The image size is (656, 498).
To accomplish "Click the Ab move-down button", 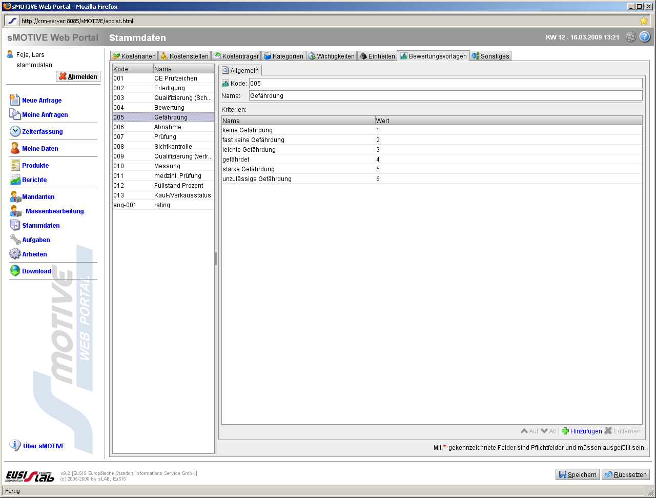I will (x=548, y=431).
